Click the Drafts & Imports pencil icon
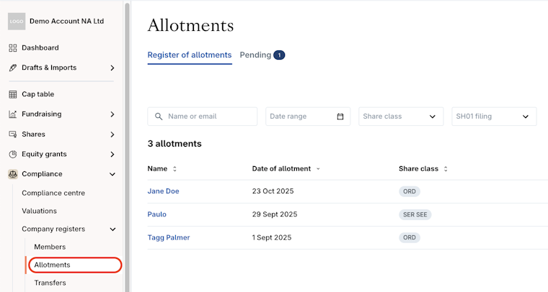The image size is (548, 292). [13, 68]
